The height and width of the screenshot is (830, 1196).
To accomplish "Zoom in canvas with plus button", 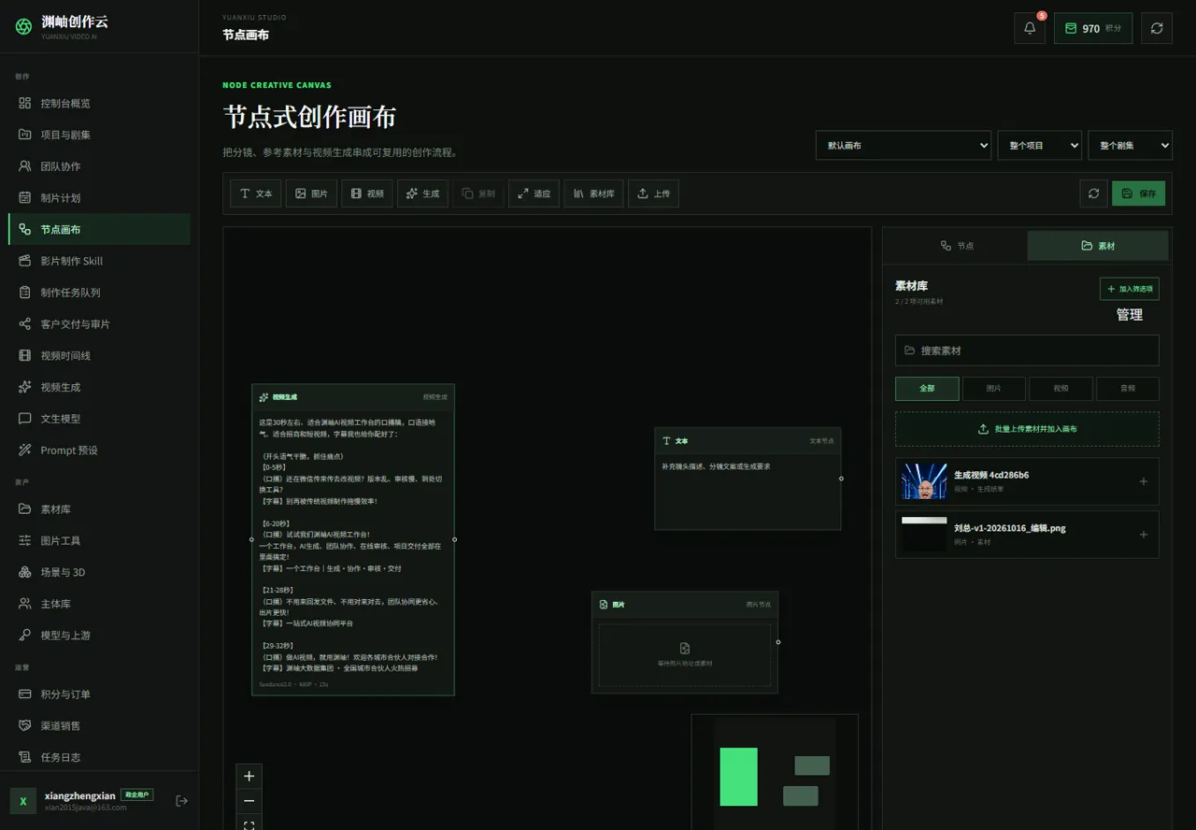I will 249,776.
